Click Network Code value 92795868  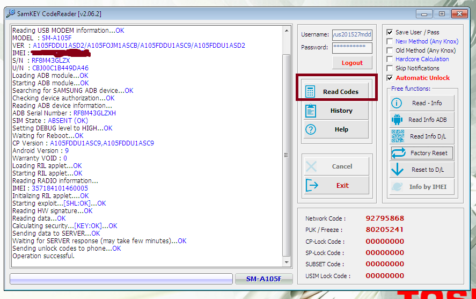pyautogui.click(x=385, y=218)
